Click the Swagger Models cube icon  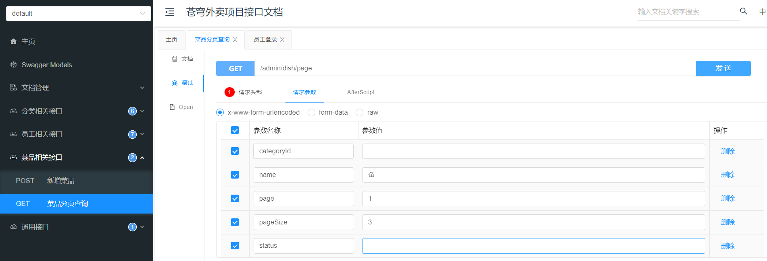point(13,65)
